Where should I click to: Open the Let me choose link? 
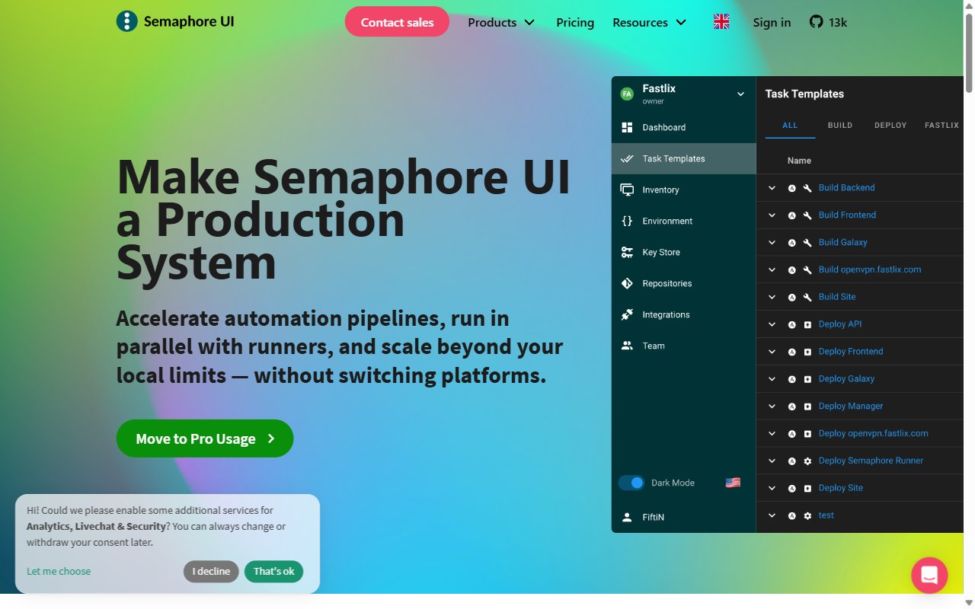pos(59,572)
